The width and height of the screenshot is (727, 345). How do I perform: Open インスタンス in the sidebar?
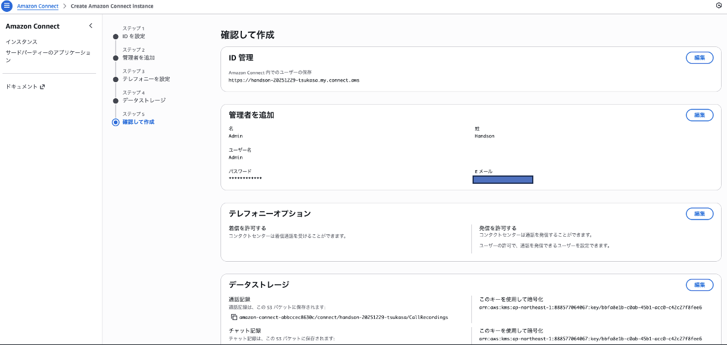click(x=21, y=42)
